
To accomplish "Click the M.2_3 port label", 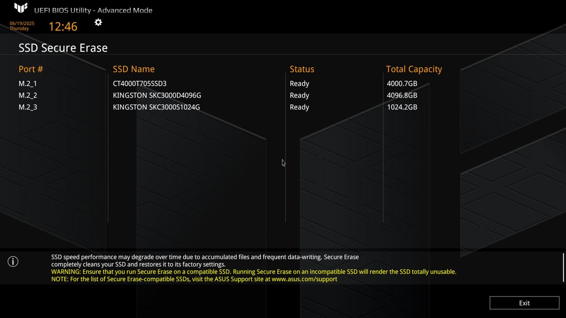I will (x=28, y=107).
